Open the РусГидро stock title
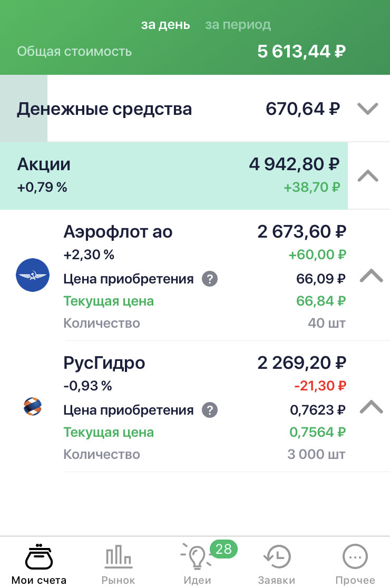 tap(104, 363)
